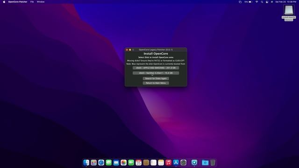The width and height of the screenshot is (299, 168).
Task: Open Reminders from the Dock
Action: pos(154,162)
